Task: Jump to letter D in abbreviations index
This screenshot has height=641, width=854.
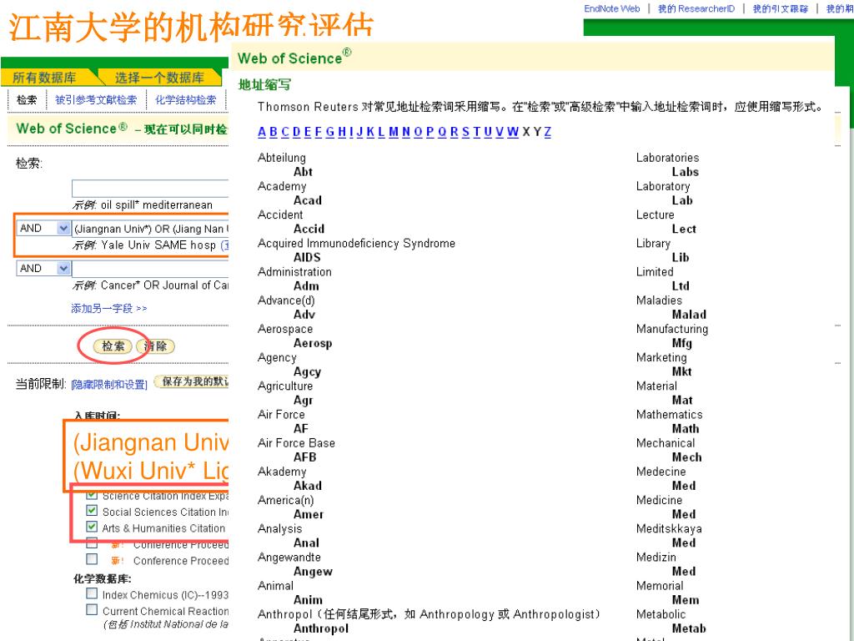Action: point(296,132)
